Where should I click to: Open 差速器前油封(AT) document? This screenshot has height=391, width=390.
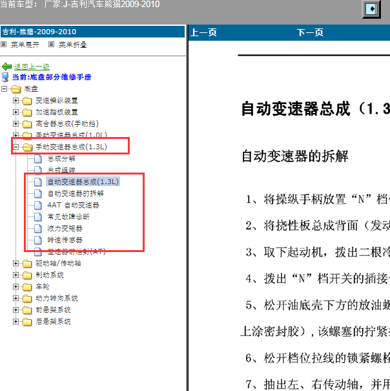coord(76,251)
